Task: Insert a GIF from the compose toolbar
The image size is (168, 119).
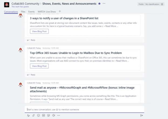Action: coord(43,115)
